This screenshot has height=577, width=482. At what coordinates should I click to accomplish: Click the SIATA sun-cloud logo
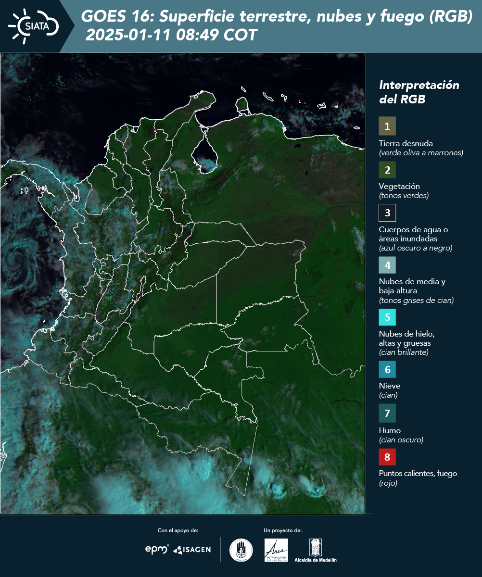point(34,25)
